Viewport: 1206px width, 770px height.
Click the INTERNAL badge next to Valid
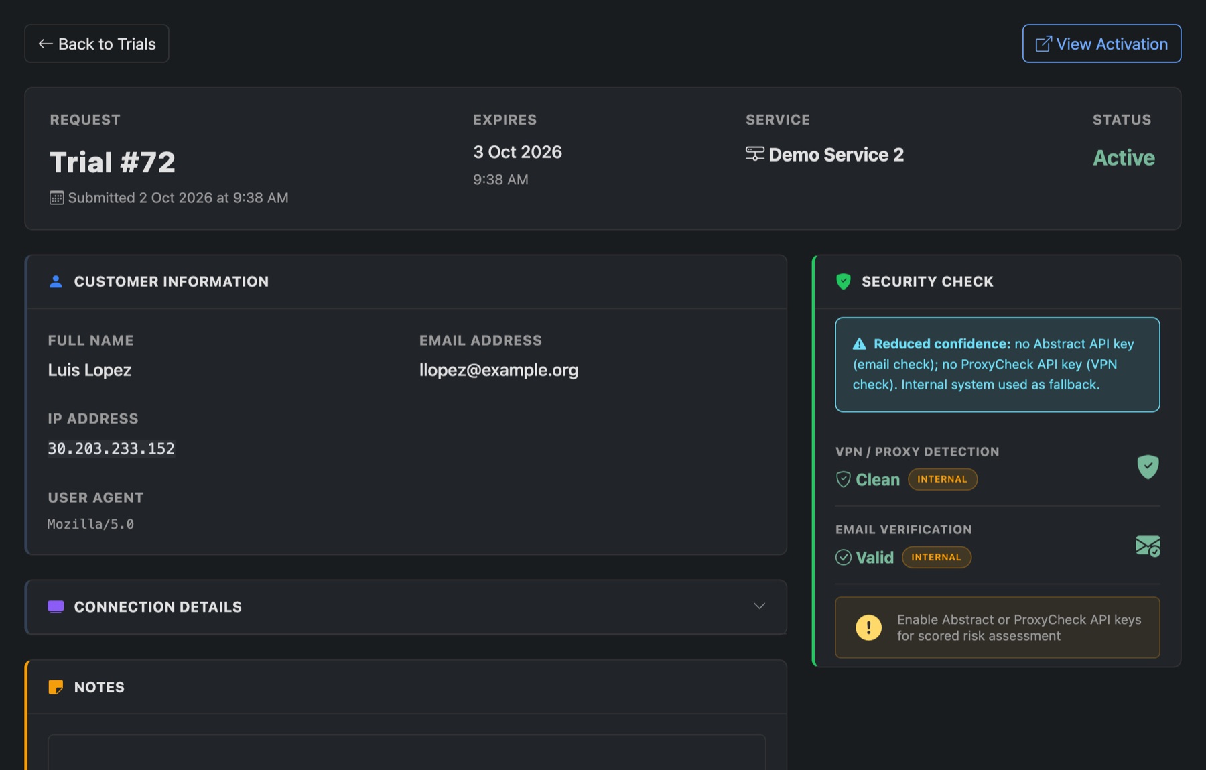click(936, 557)
